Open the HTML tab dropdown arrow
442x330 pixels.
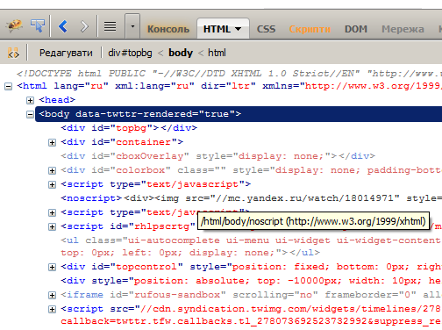coord(239,29)
